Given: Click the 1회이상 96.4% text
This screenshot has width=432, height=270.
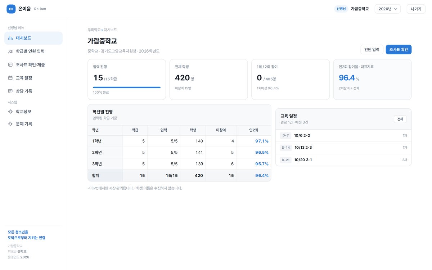Looking at the screenshot, I should click(268, 88).
